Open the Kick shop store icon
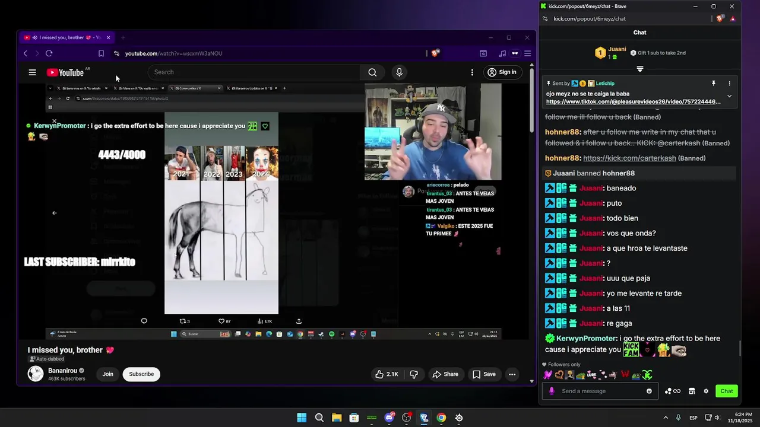The image size is (760, 427). [x=692, y=391]
